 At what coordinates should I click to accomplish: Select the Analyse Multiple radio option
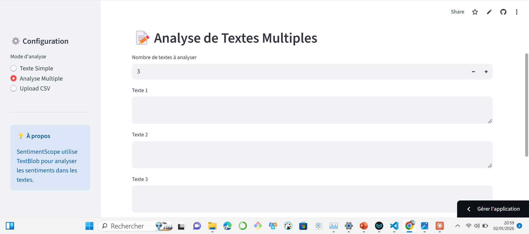click(14, 78)
